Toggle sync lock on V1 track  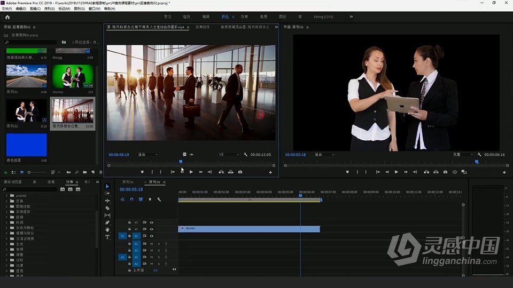144,236
